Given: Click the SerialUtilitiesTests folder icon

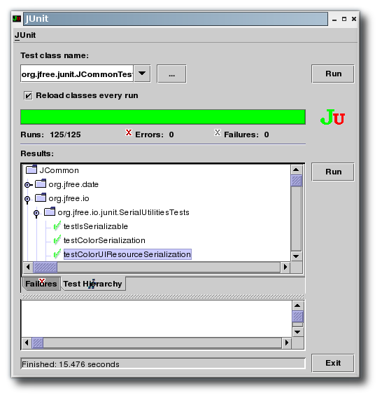Looking at the screenshot, I should 50,212.
